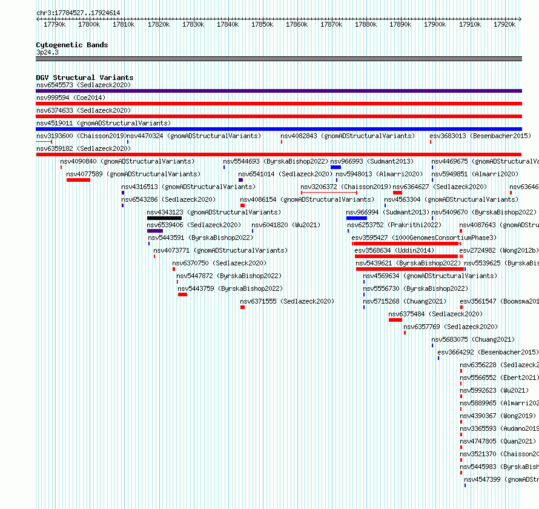This screenshot has height=509, width=539.
Task: Click the nsv6545573 (Sedlazeck2020) variant label
Action: point(84,85)
